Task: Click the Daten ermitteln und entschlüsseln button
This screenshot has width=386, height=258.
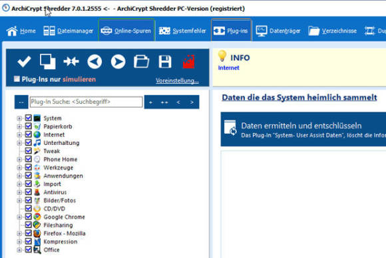Action: [x=303, y=129]
